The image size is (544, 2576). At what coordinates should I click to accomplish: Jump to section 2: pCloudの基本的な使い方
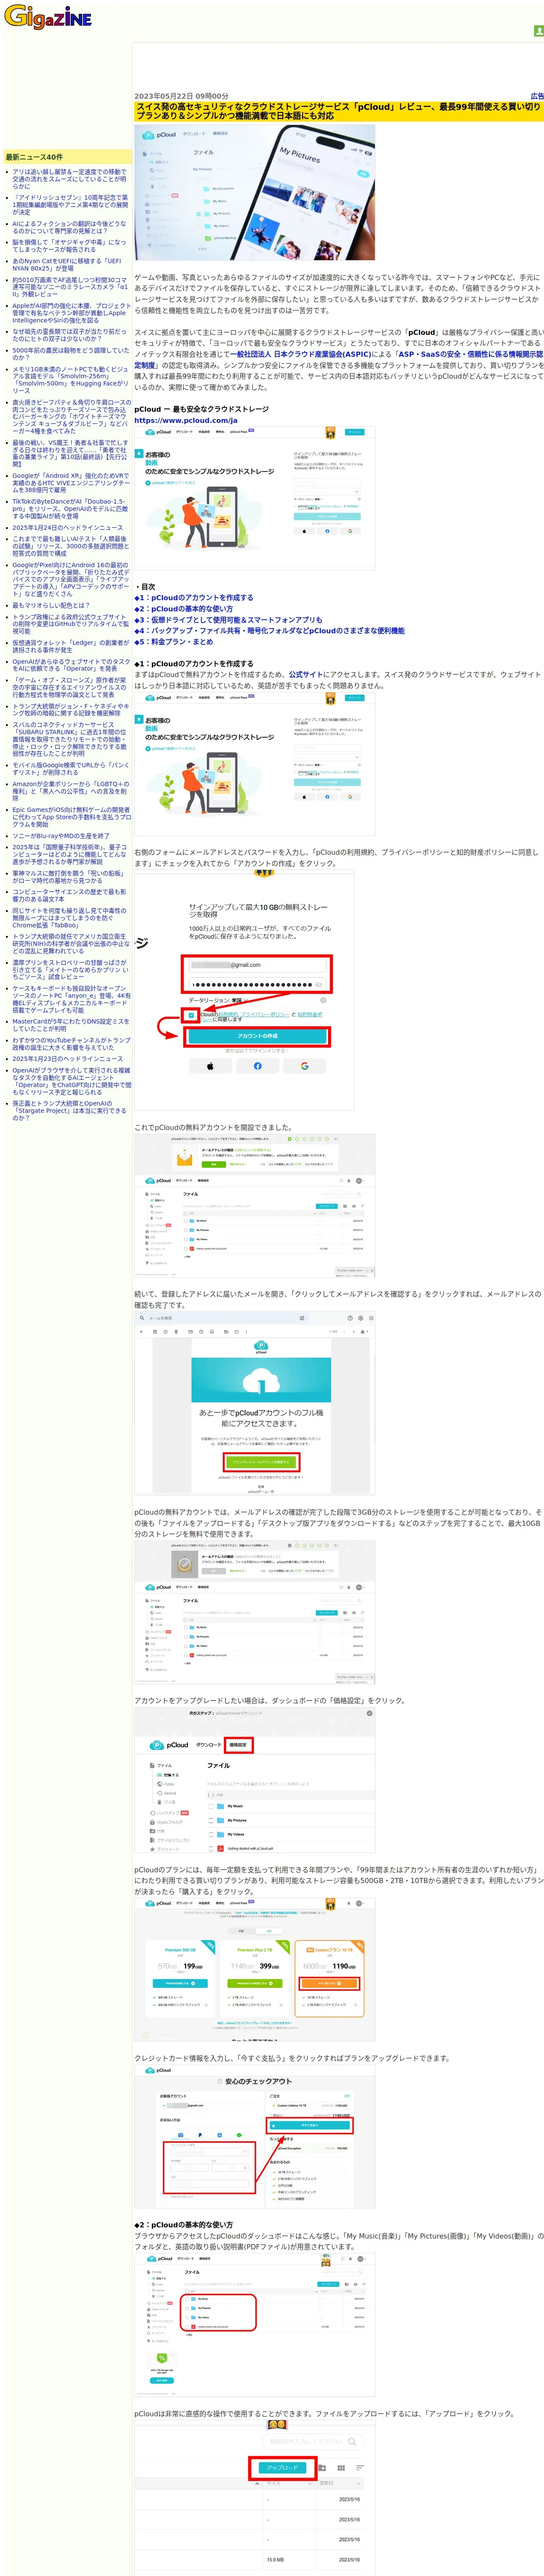coord(184,608)
